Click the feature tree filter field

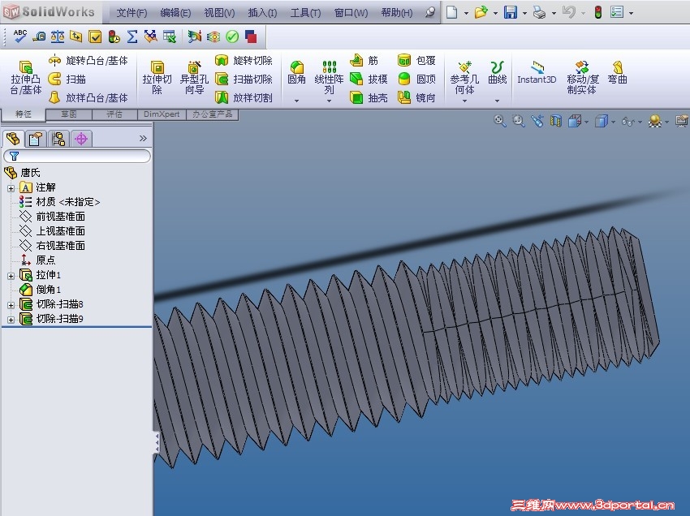(x=77, y=156)
